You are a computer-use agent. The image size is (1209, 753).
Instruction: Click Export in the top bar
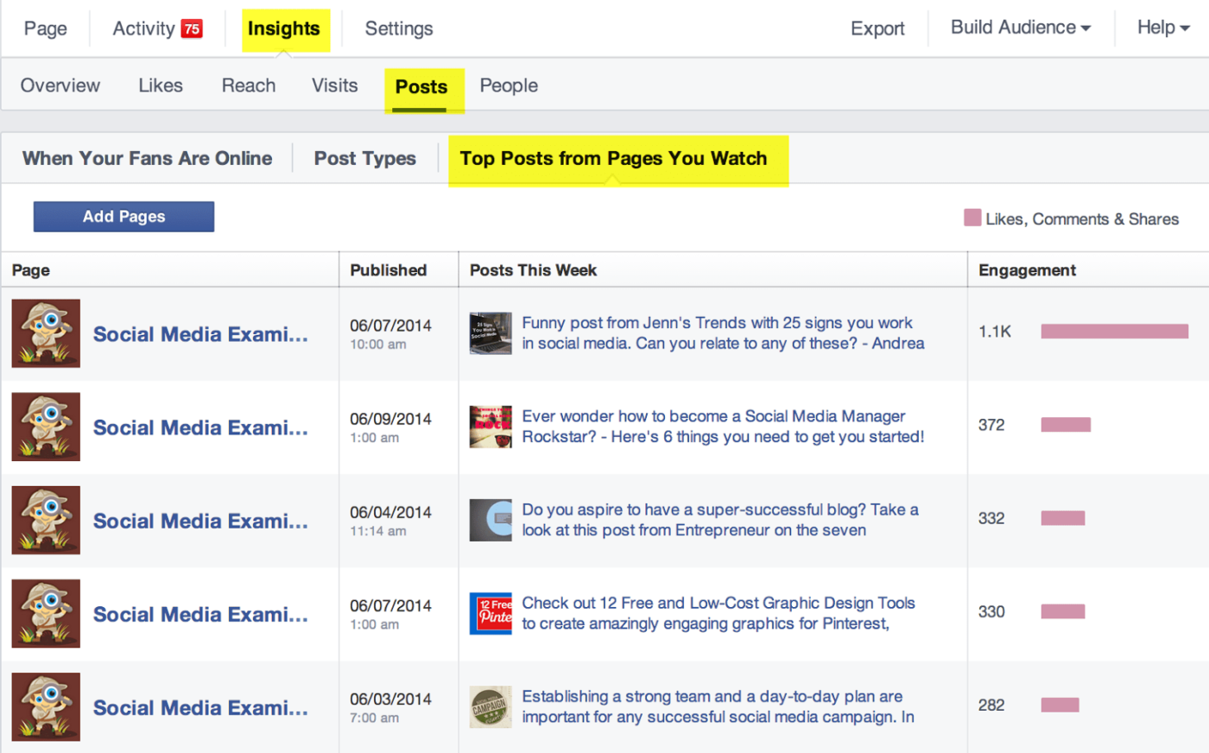(x=877, y=28)
